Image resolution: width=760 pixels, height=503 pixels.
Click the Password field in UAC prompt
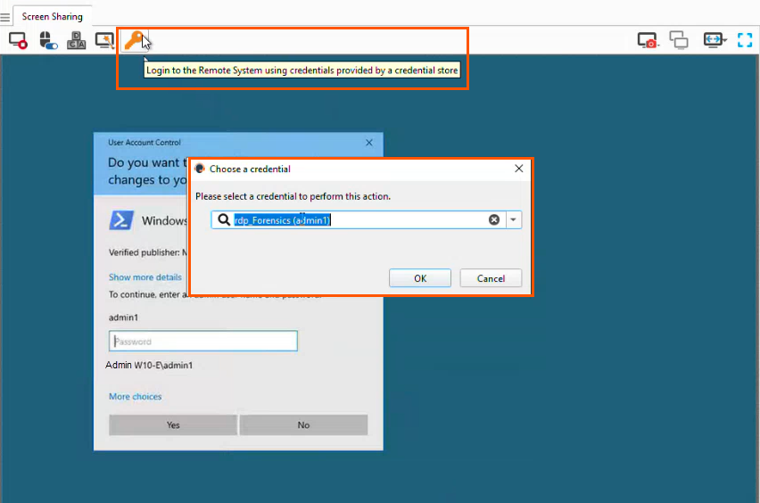tap(203, 342)
